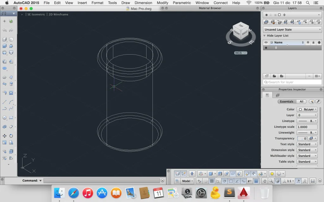Collapse Hide Layer List triangle
Screen dimensions: 324x202
[264, 36]
